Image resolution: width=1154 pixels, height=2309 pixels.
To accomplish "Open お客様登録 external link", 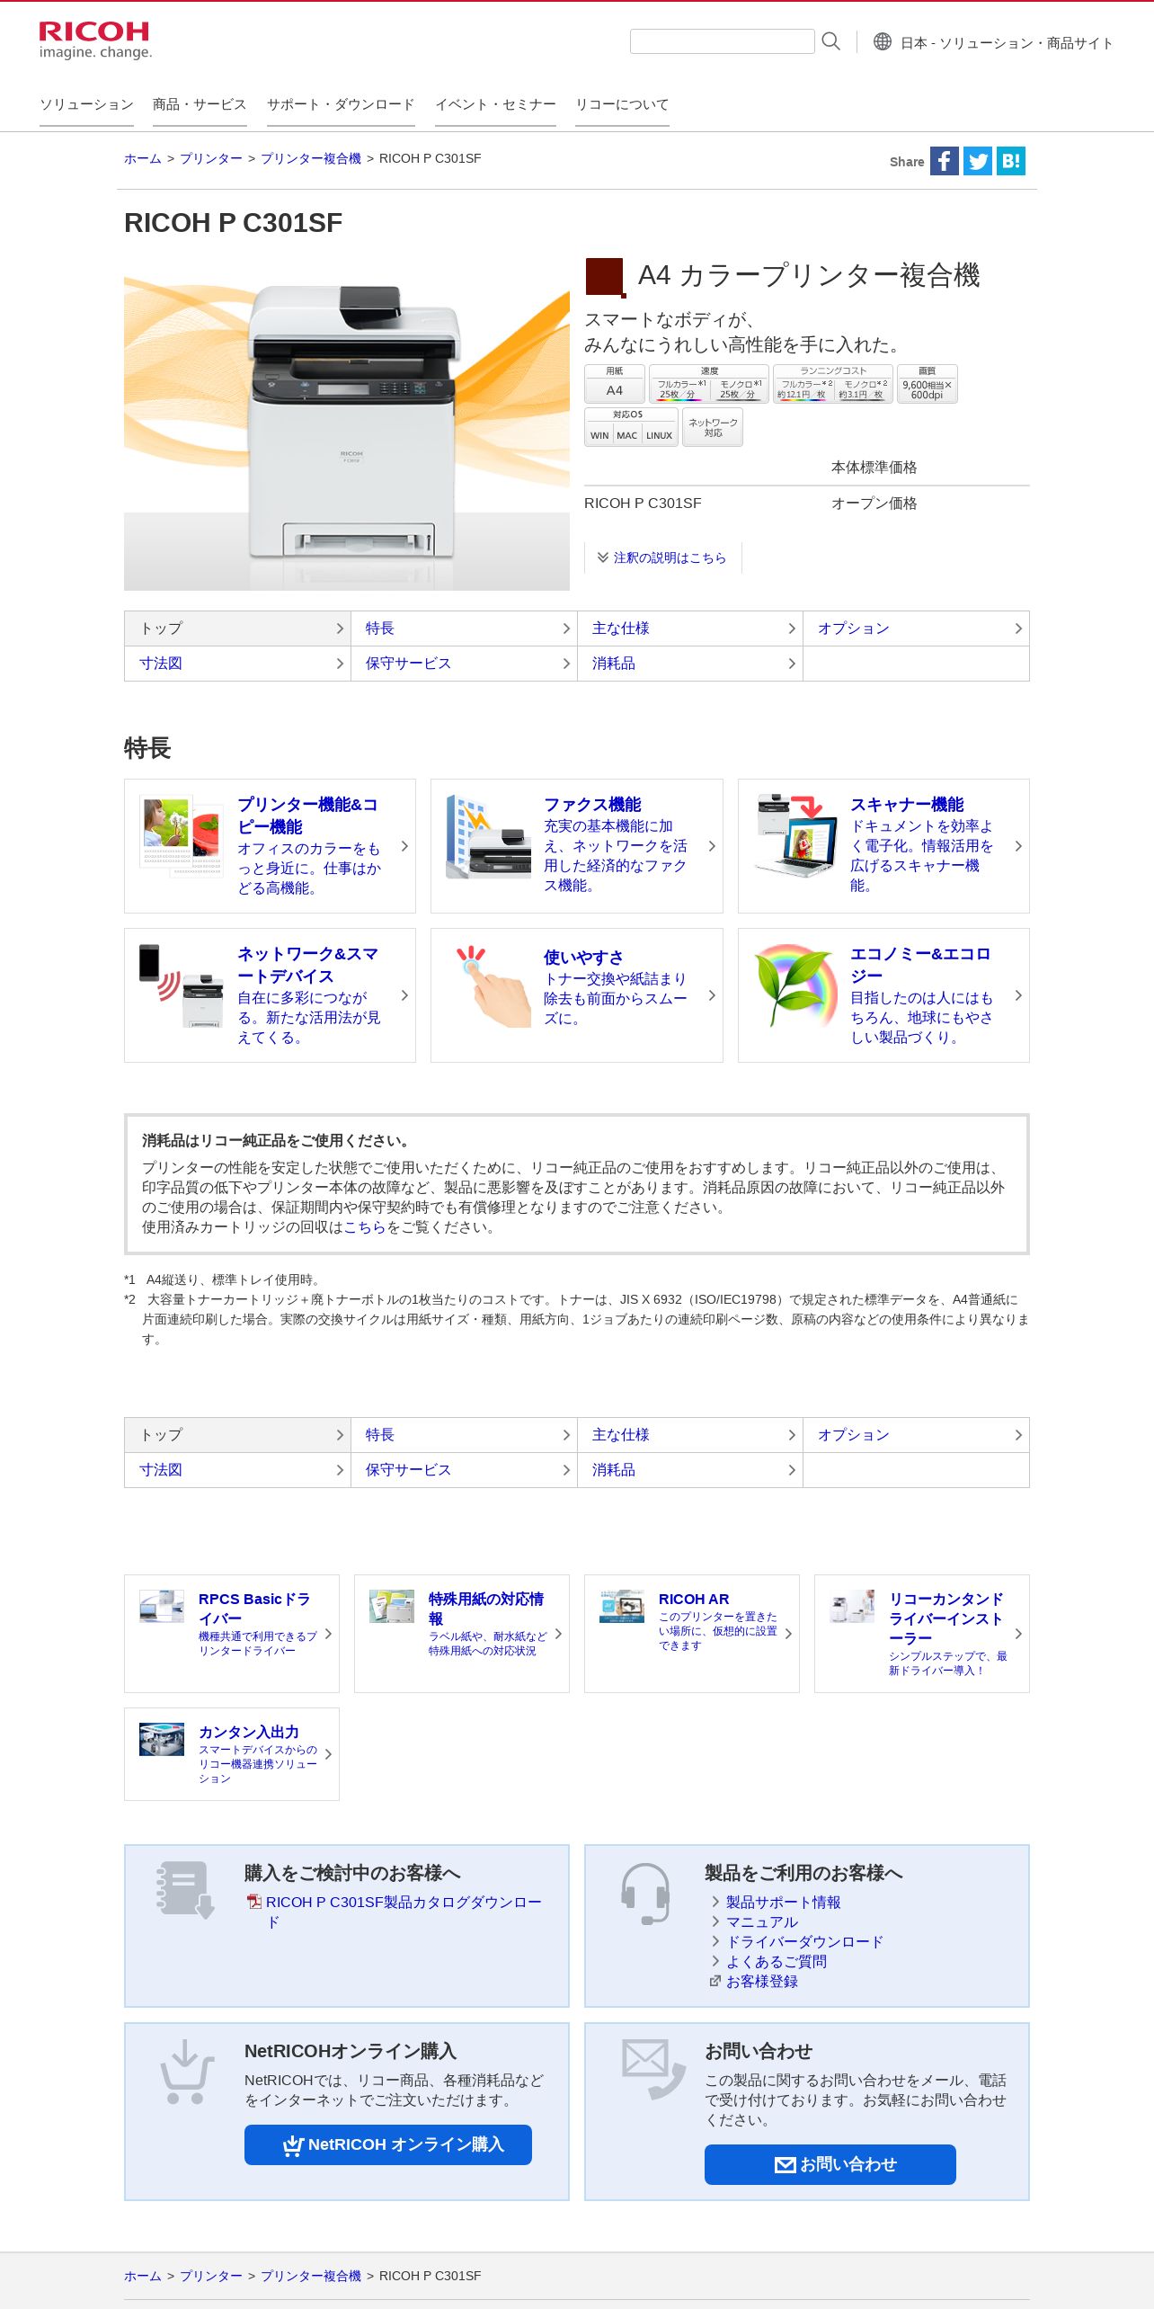I will [761, 1981].
